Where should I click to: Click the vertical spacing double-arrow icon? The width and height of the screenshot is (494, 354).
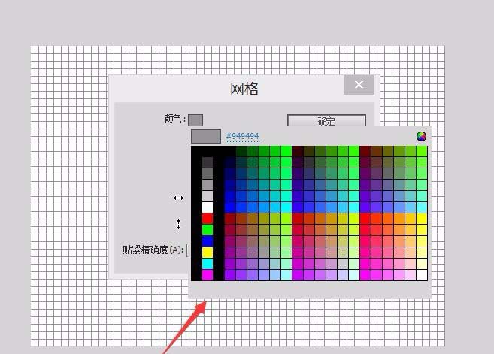179,224
